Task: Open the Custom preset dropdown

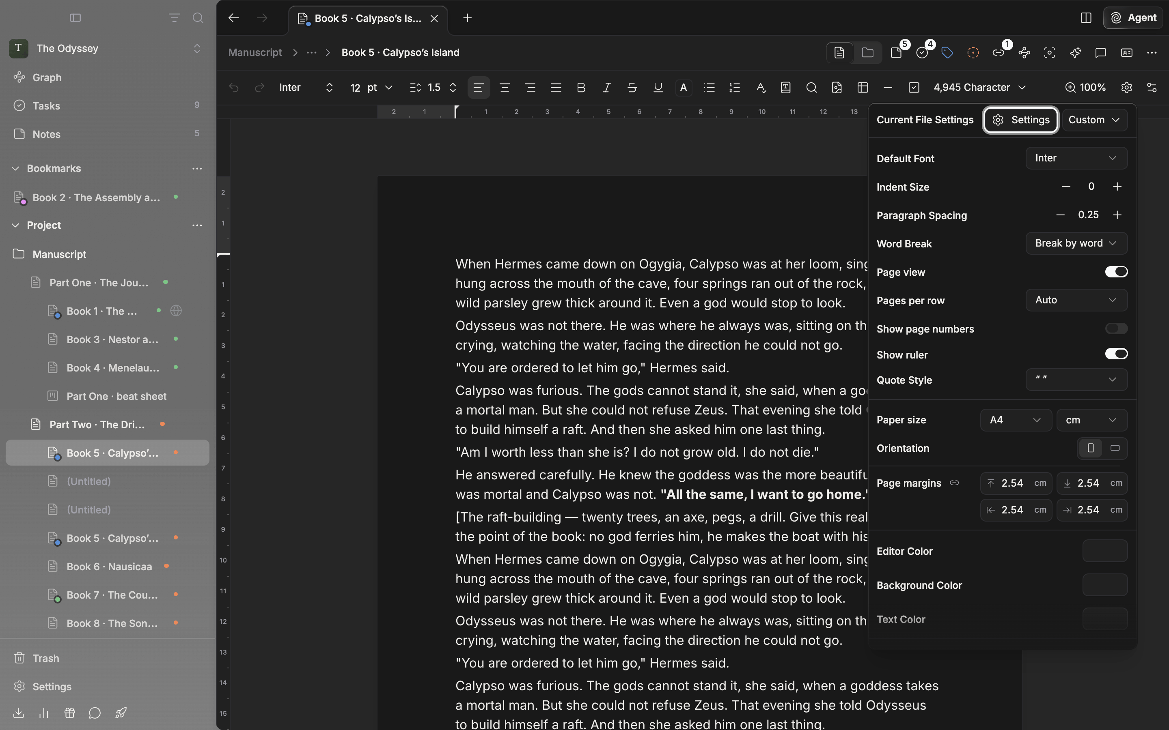Action: point(1094,120)
